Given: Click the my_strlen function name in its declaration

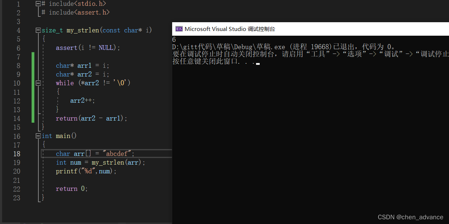Looking at the screenshot, I should tap(83, 31).
